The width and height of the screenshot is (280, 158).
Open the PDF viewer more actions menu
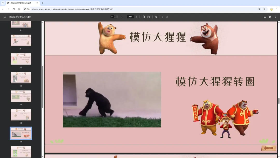[275, 17]
